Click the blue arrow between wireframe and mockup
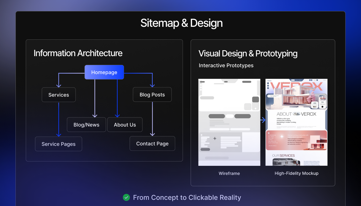The image size is (361, 206). click(x=263, y=120)
